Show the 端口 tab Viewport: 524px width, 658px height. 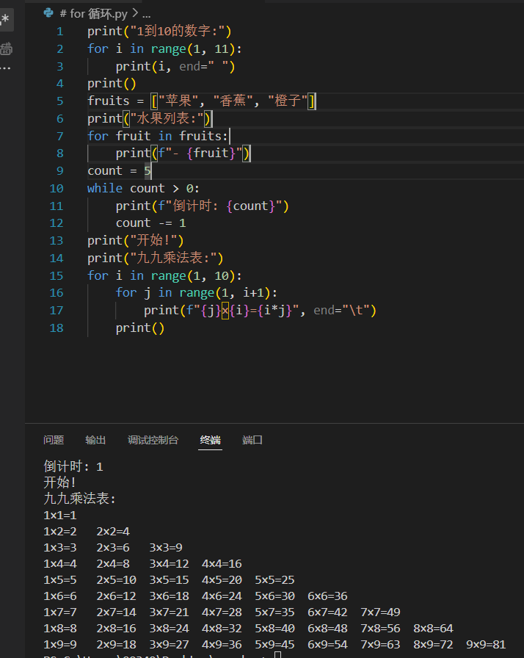coord(252,440)
